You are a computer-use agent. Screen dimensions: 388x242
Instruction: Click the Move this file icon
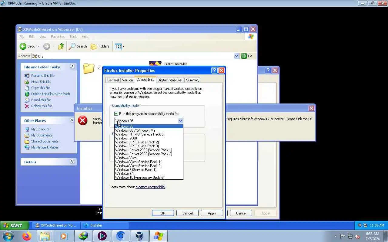[x=27, y=82]
